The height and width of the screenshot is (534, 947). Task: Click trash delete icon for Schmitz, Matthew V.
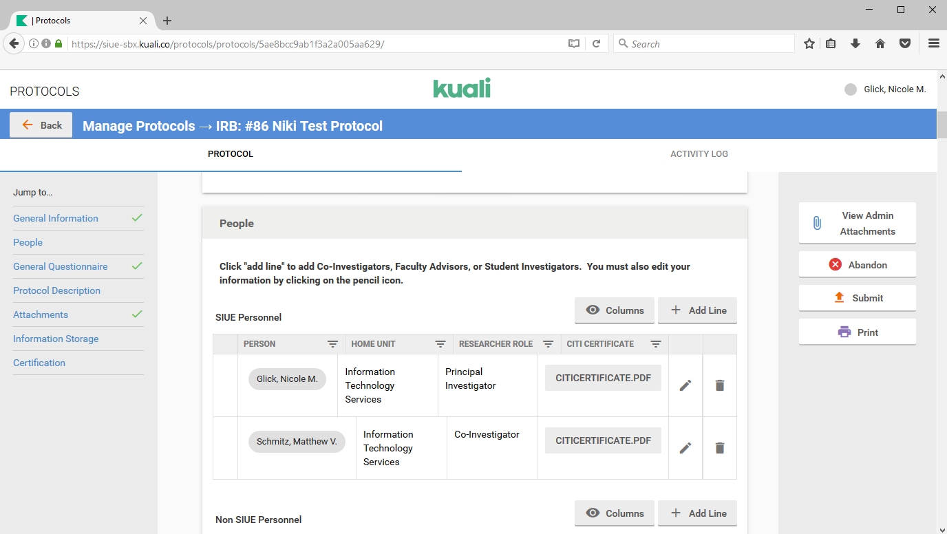click(719, 448)
